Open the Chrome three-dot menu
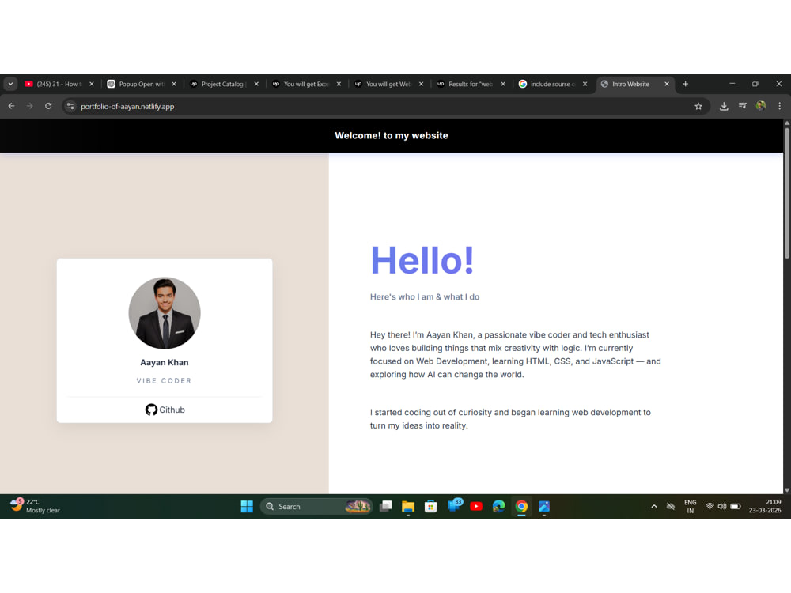Viewport: 791px width, 593px height. (x=779, y=106)
